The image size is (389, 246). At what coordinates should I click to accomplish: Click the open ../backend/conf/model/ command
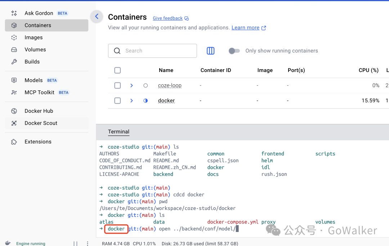197,229
